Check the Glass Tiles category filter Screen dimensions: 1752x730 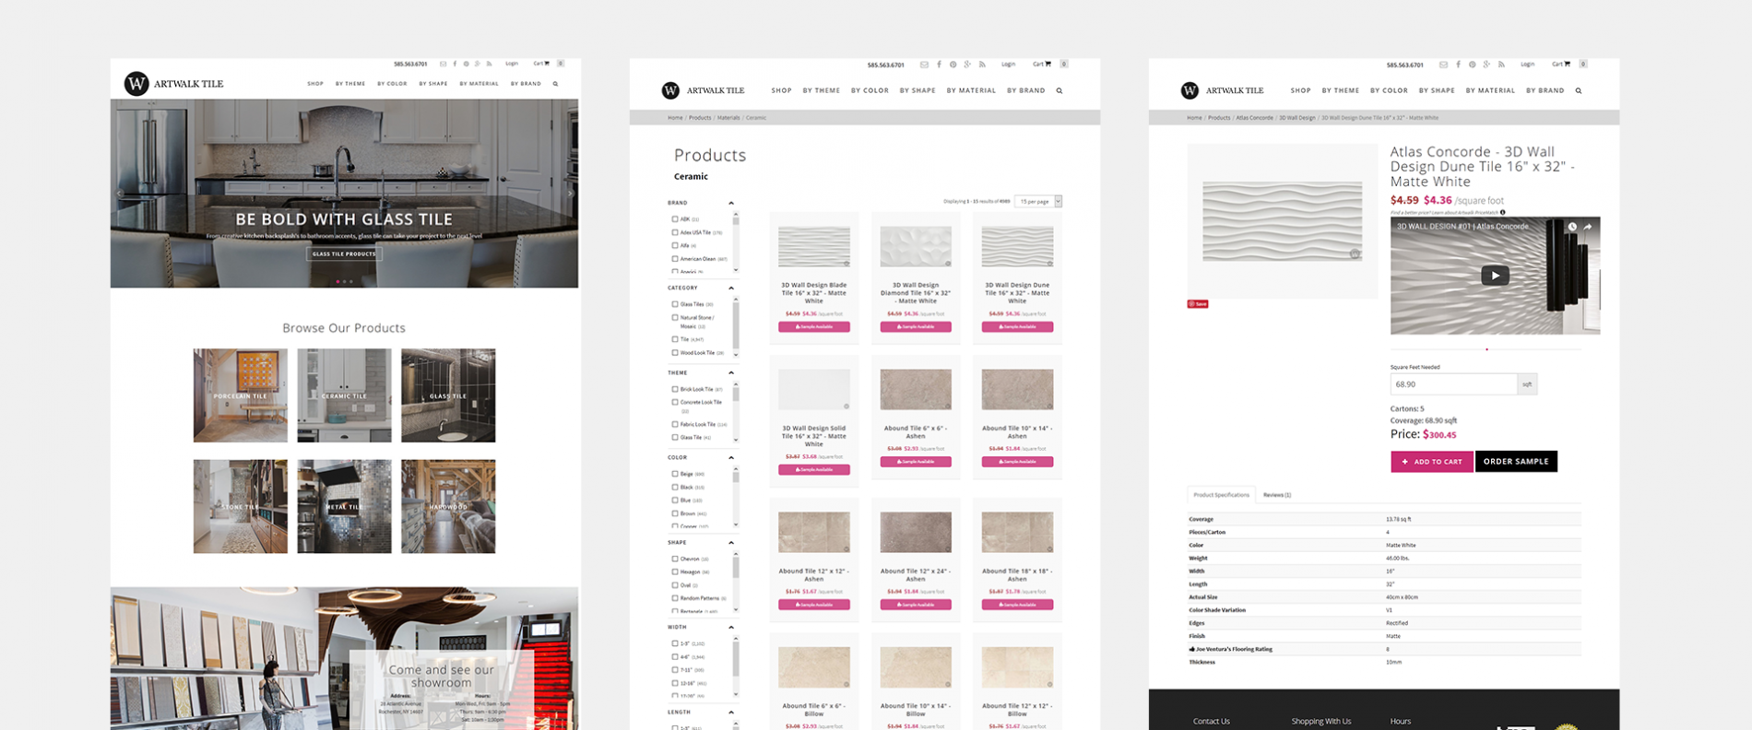[x=675, y=304]
